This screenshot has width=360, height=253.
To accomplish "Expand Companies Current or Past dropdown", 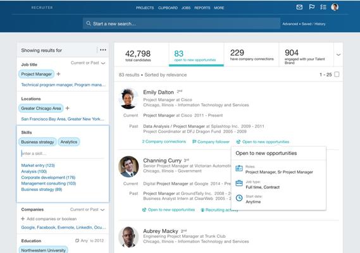I will [x=87, y=209].
